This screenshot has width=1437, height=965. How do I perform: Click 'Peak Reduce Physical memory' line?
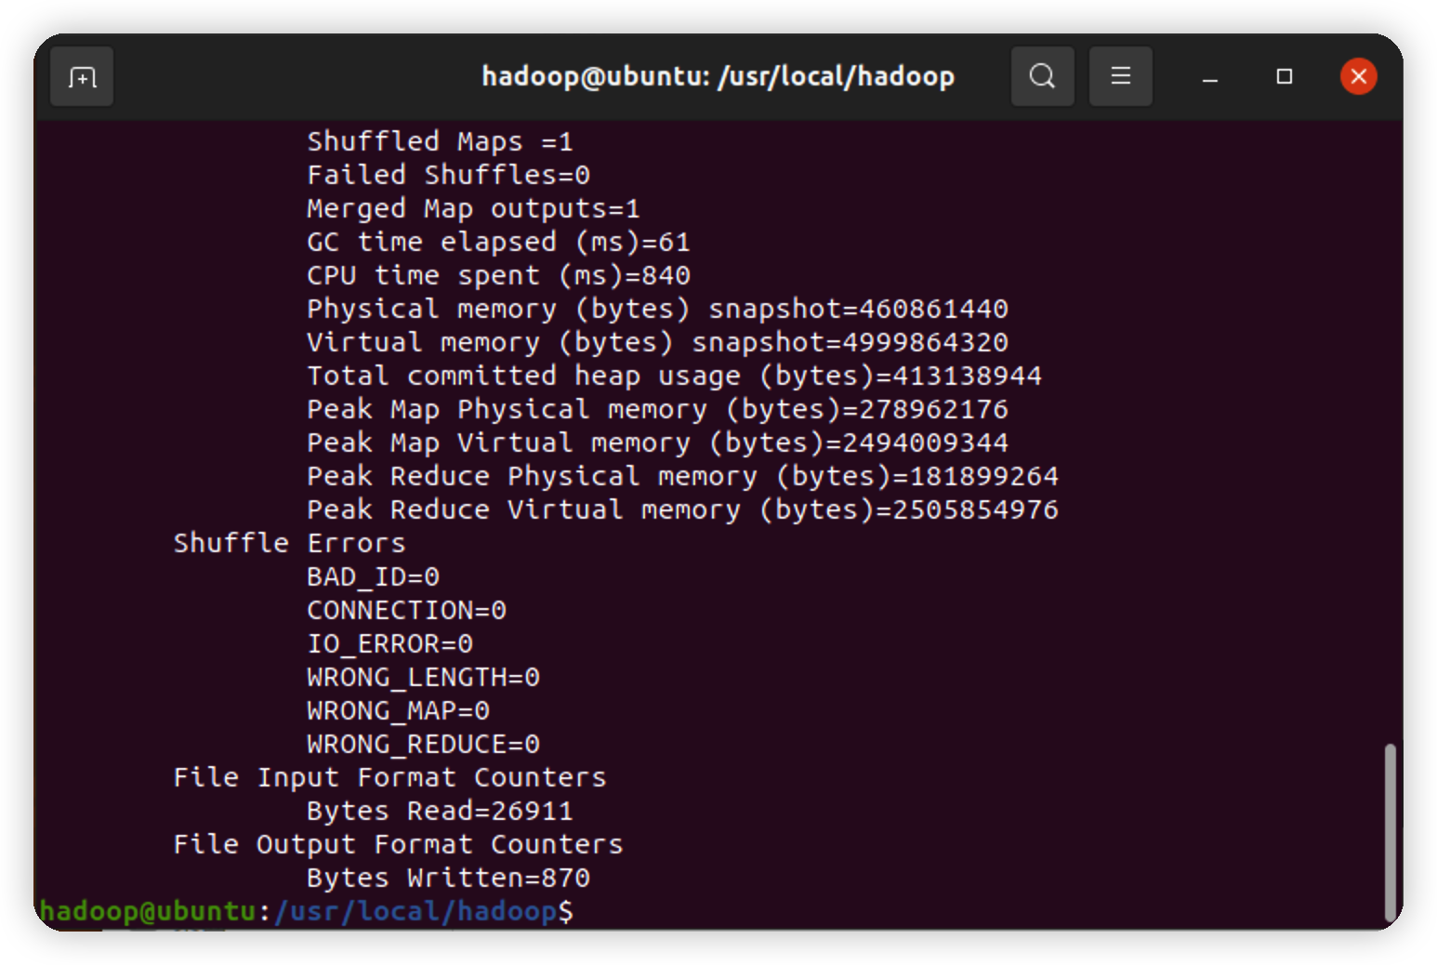pos(682,476)
